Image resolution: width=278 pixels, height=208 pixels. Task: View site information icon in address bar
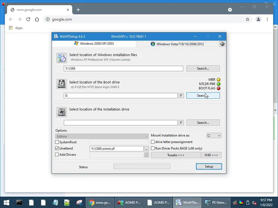click(x=48, y=19)
